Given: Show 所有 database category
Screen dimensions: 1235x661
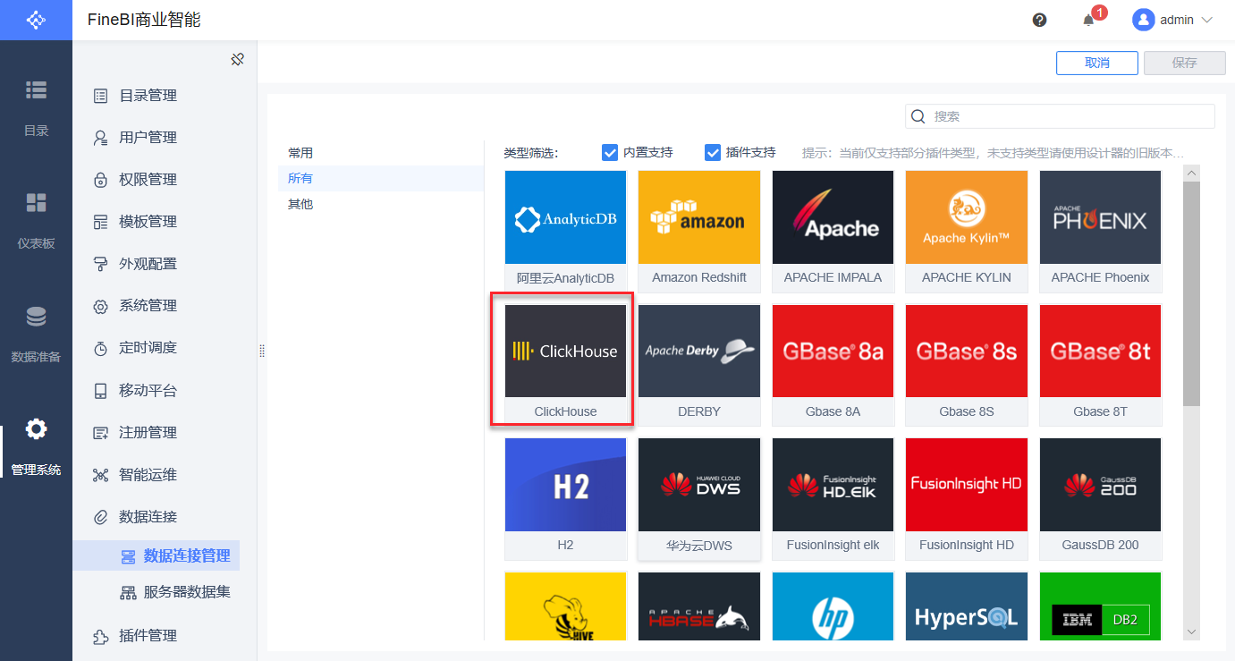Looking at the screenshot, I should tap(381, 179).
